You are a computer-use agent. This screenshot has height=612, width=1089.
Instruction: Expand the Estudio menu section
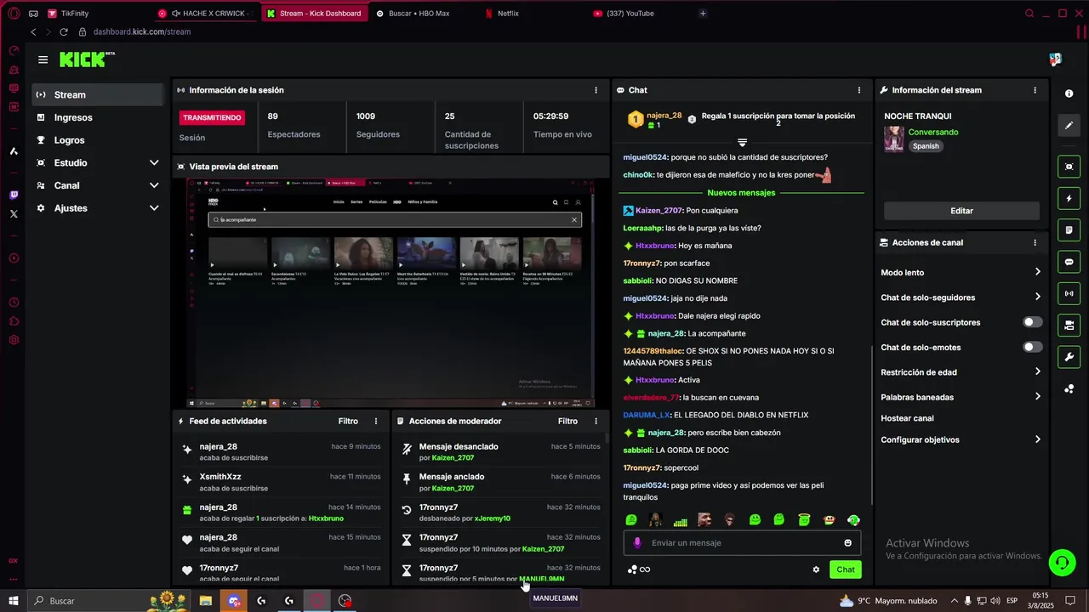tap(98, 162)
